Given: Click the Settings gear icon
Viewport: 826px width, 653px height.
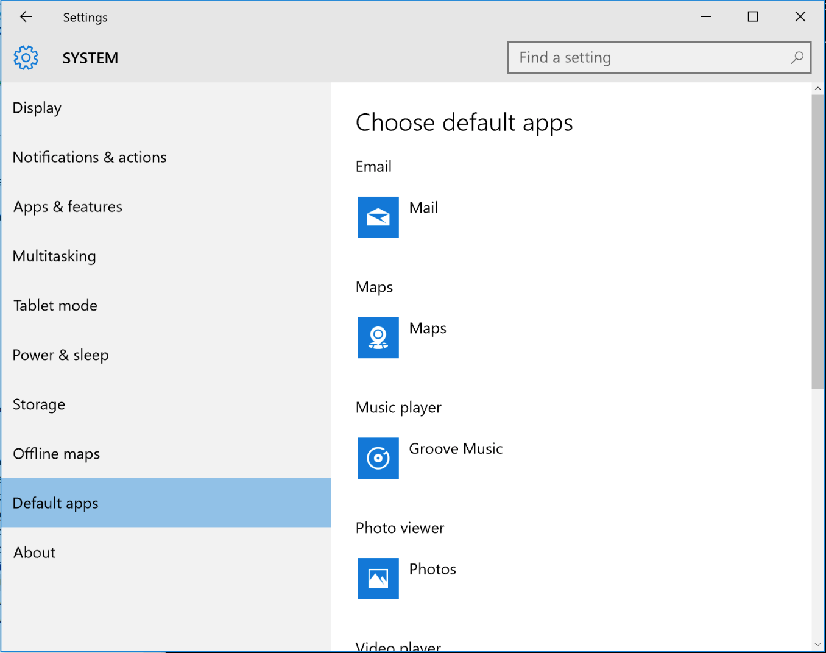Looking at the screenshot, I should [x=26, y=58].
